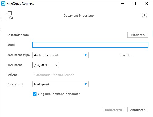The height and width of the screenshot is (117, 153).
Task: Click the blue arrow of Niet gelinkt
Action: [x=86, y=84]
